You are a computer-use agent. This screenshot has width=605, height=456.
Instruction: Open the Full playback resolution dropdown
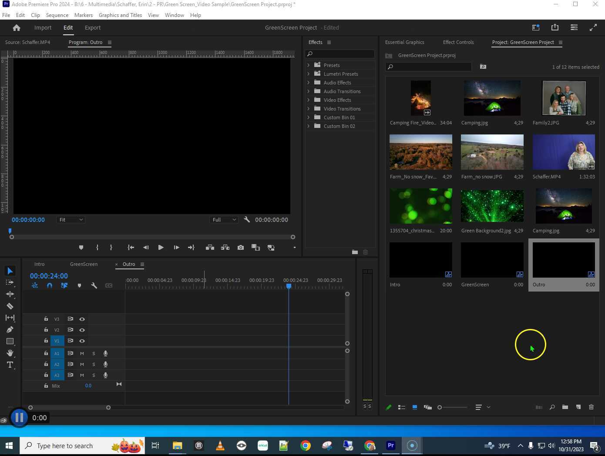(224, 220)
